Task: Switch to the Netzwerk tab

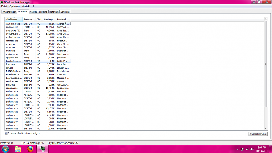Action: pyautogui.click(x=54, y=12)
